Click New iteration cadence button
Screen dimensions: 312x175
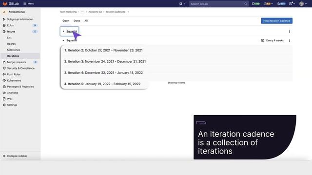(276, 21)
